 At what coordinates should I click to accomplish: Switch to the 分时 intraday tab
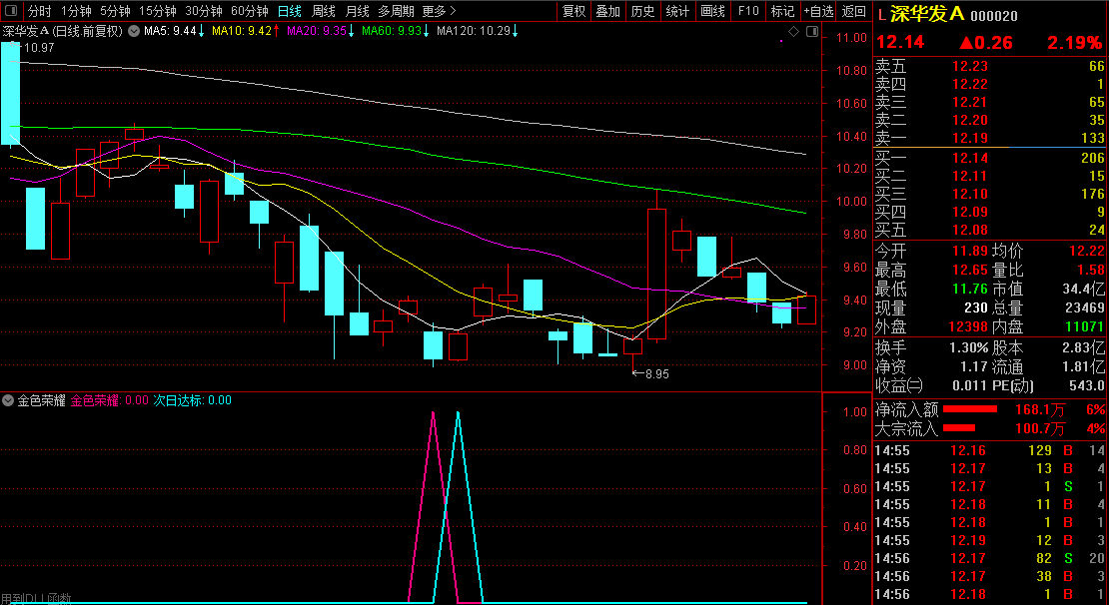pos(38,11)
